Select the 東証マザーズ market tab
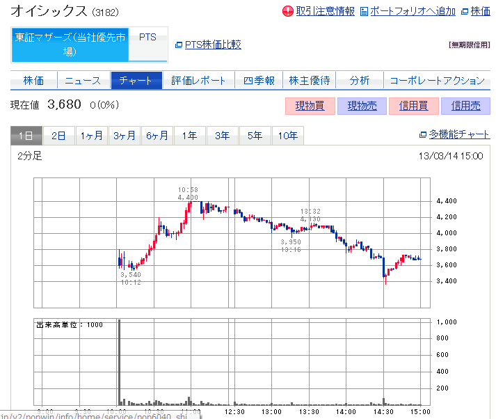The width and height of the screenshot is (496, 419). (x=70, y=45)
